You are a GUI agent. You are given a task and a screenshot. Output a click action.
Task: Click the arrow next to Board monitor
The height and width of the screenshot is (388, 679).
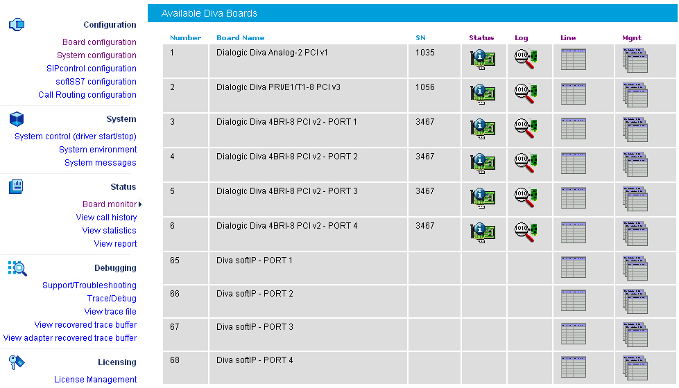[x=140, y=204]
